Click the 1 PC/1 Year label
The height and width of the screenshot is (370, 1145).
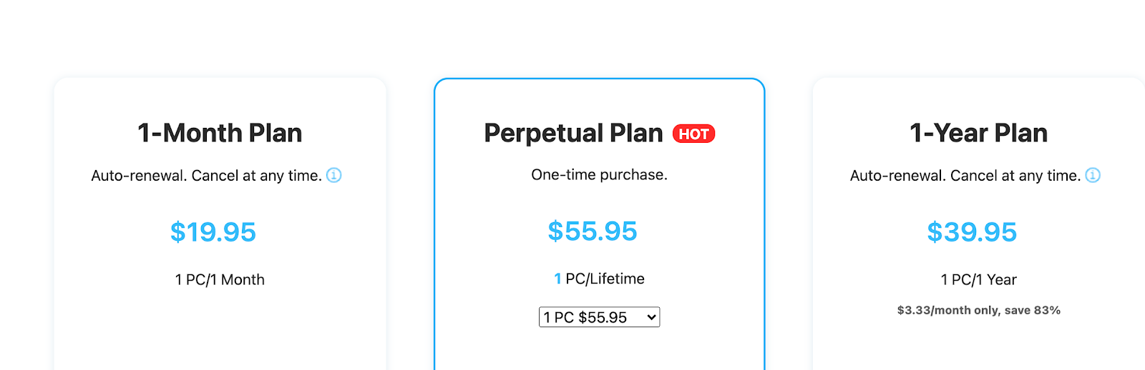978,280
